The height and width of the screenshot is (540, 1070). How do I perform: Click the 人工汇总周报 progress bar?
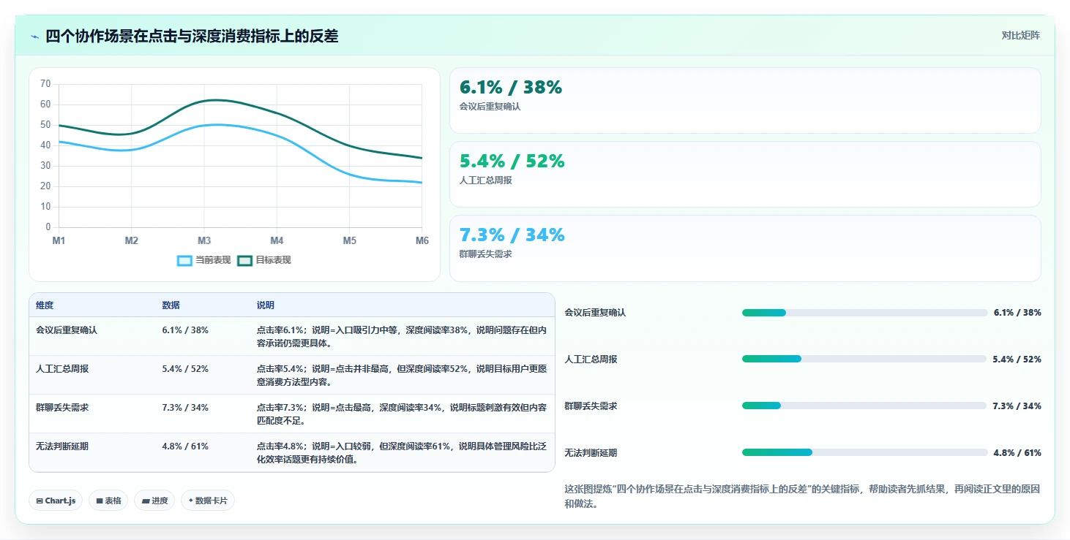pyautogui.click(x=864, y=359)
